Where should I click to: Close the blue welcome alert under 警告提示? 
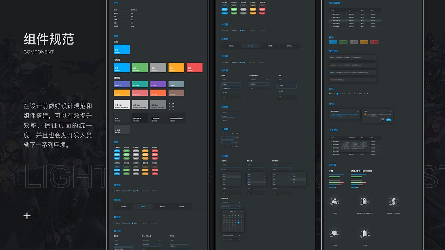tap(374, 72)
